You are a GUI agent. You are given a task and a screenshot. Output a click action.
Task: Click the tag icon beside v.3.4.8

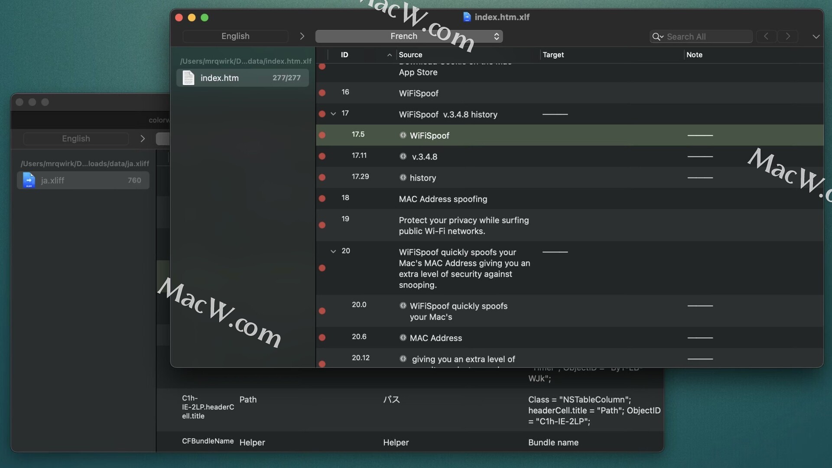tap(403, 156)
